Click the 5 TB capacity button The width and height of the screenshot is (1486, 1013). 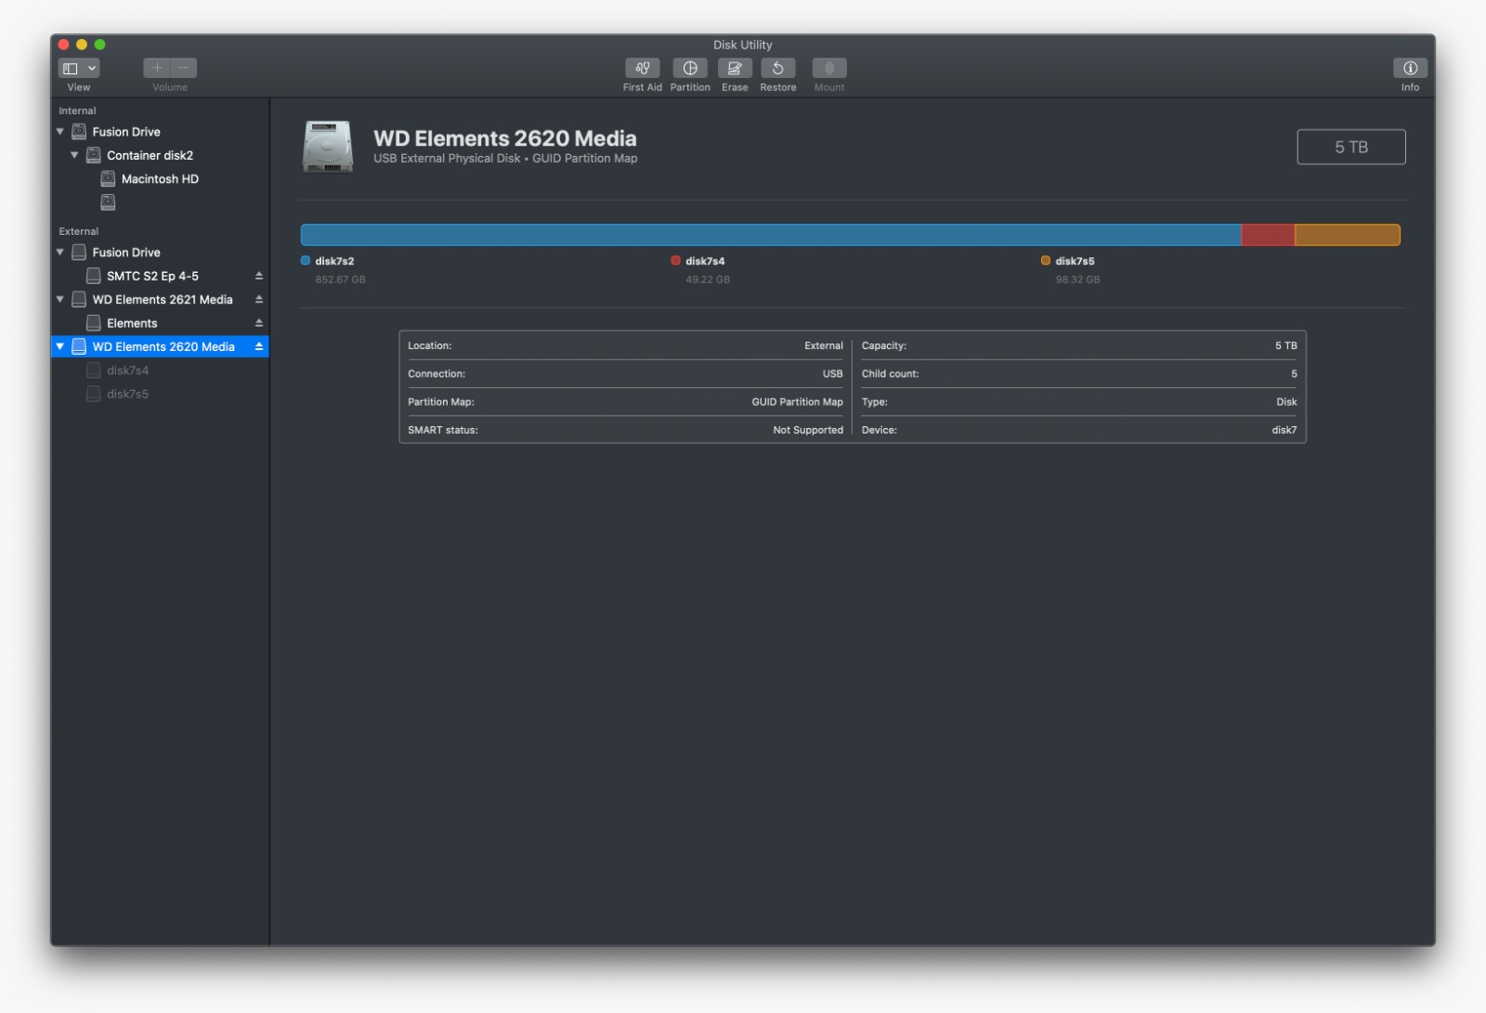pyautogui.click(x=1351, y=147)
